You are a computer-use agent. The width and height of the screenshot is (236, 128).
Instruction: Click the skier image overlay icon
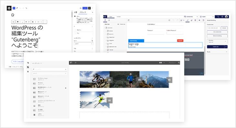110,100
